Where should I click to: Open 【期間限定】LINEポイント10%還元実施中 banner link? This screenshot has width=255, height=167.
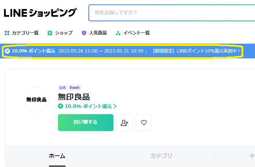tap(196, 51)
